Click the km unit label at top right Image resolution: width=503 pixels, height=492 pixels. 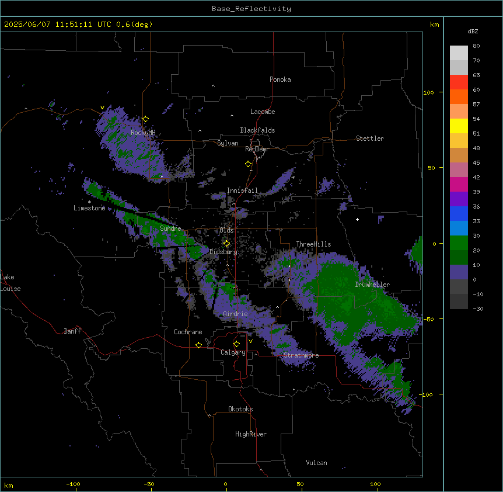tap(435, 25)
